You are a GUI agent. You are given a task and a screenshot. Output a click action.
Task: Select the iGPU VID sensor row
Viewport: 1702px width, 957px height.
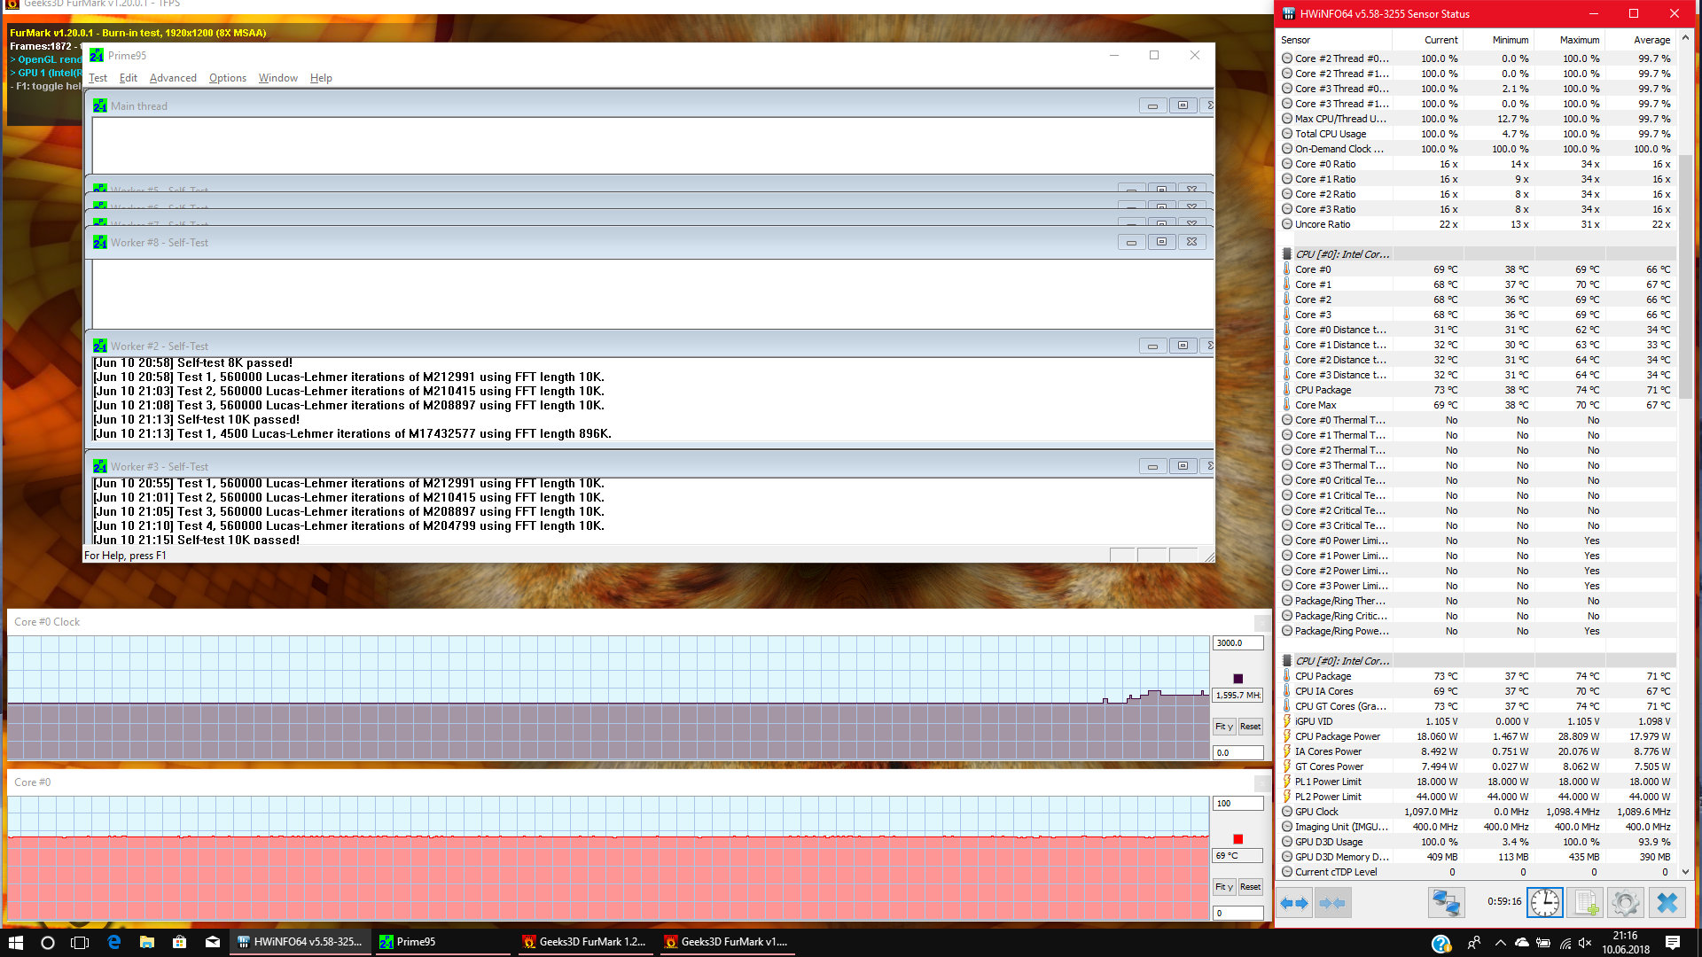[x=1477, y=721]
